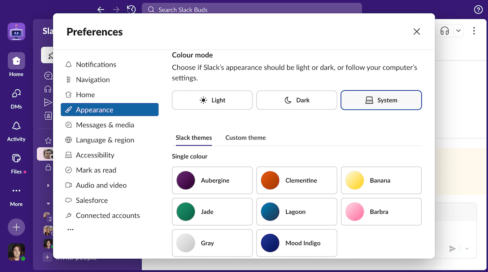The image size is (488, 272).
Task: Open the Activity bell icon
Action: [16, 126]
